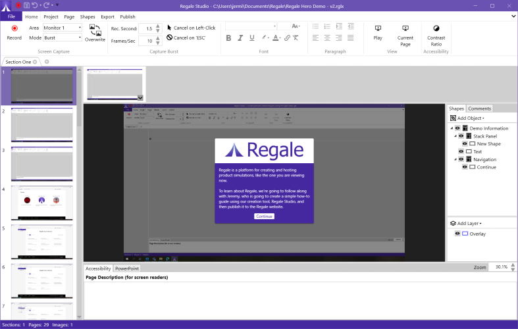Image resolution: width=518 pixels, height=329 pixels.
Task: Click the numbered list icon
Action: 327,26
